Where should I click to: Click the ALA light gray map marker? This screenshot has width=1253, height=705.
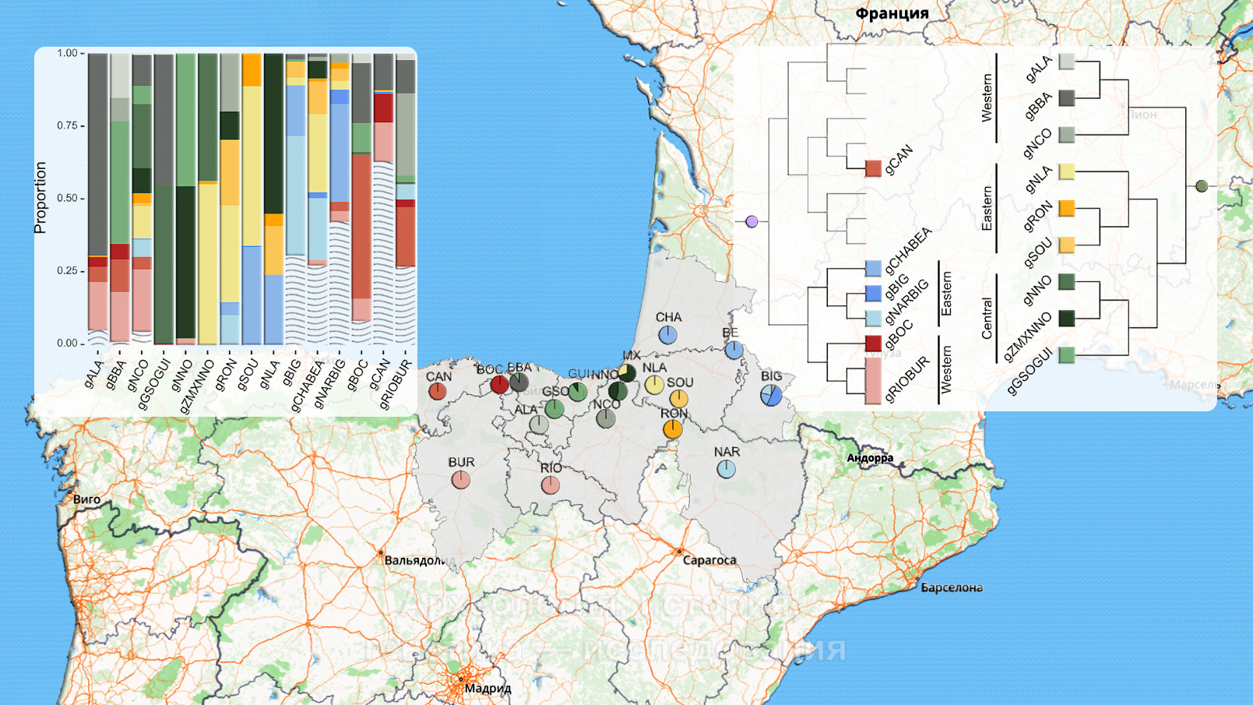tap(539, 425)
